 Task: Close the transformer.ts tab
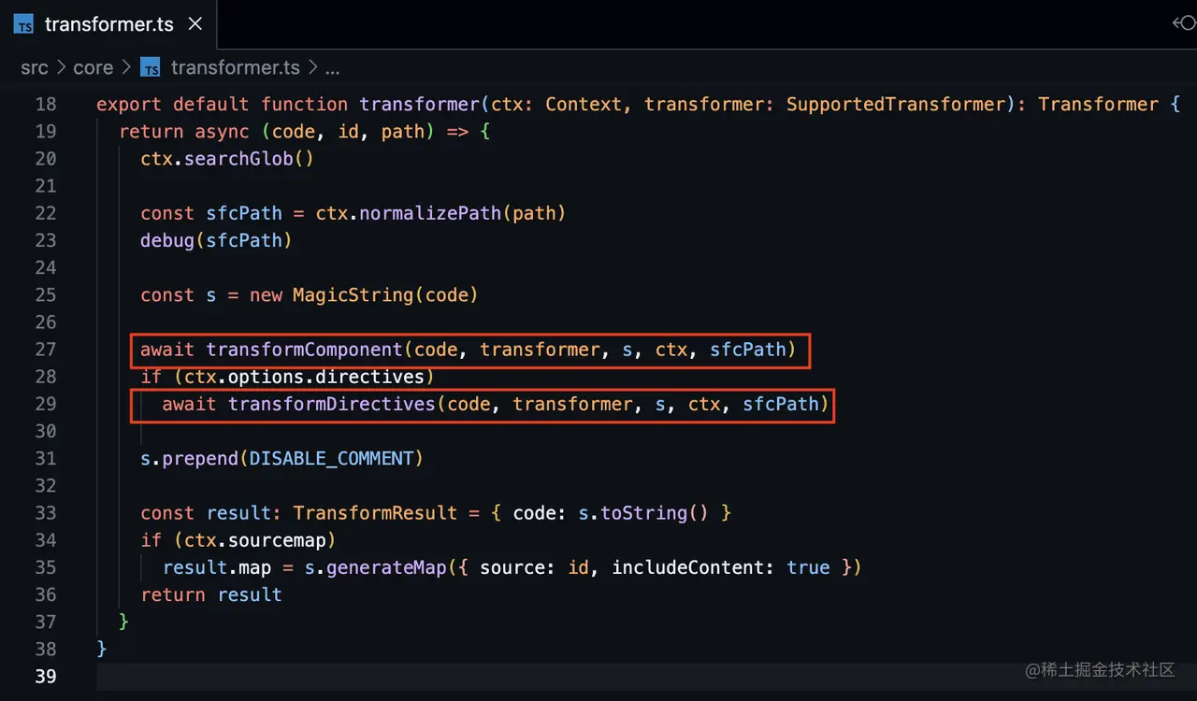[x=195, y=24]
